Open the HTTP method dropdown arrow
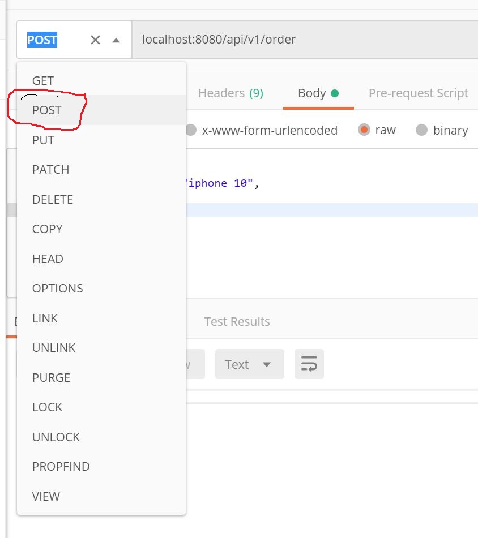The height and width of the screenshot is (538, 478). coord(117,40)
